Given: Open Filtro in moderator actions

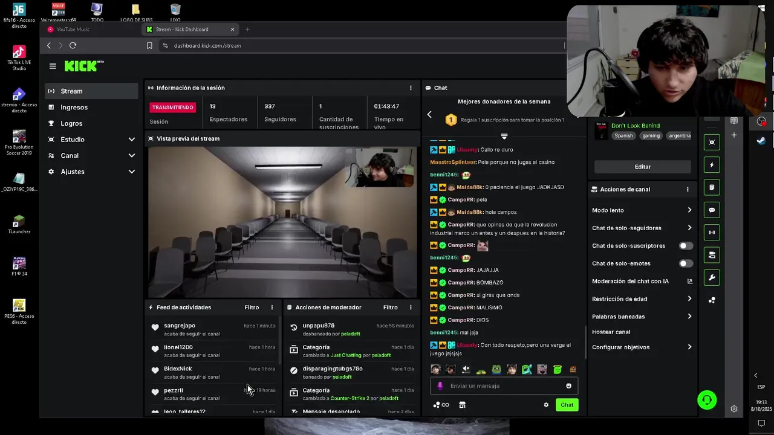Looking at the screenshot, I should pos(390,308).
